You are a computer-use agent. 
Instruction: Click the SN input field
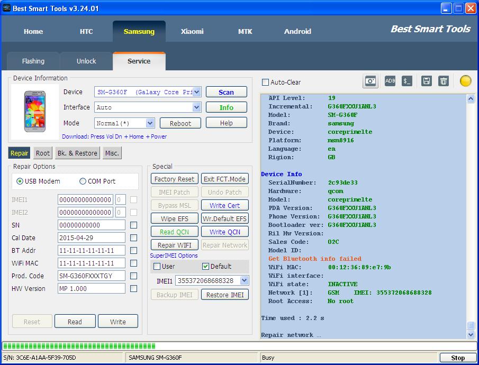(x=92, y=225)
